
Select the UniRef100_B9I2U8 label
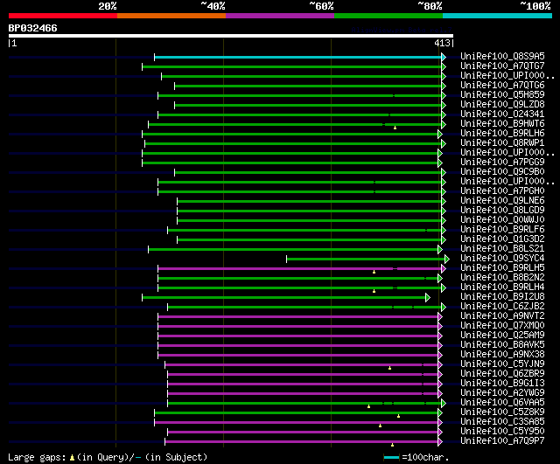click(x=502, y=297)
